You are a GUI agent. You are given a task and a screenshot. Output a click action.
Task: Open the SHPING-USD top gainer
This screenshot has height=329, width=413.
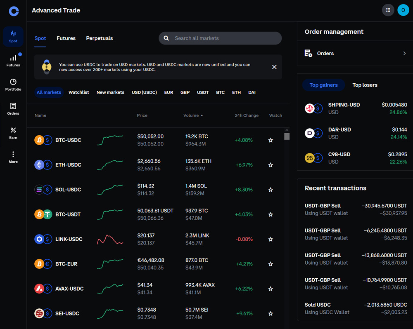(356, 108)
